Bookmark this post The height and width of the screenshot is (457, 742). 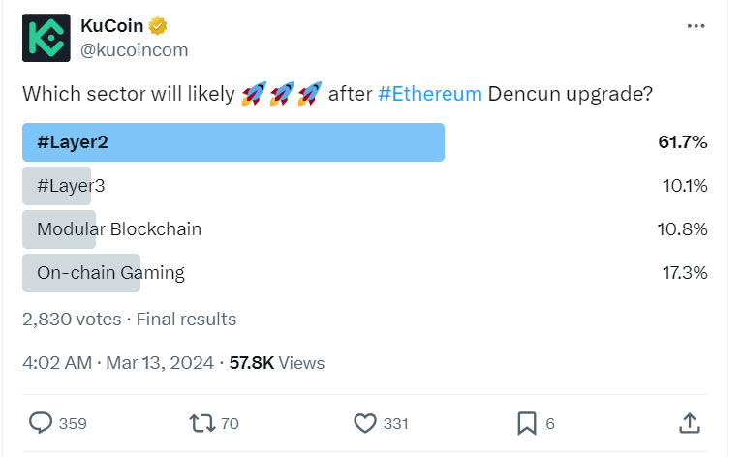527,423
